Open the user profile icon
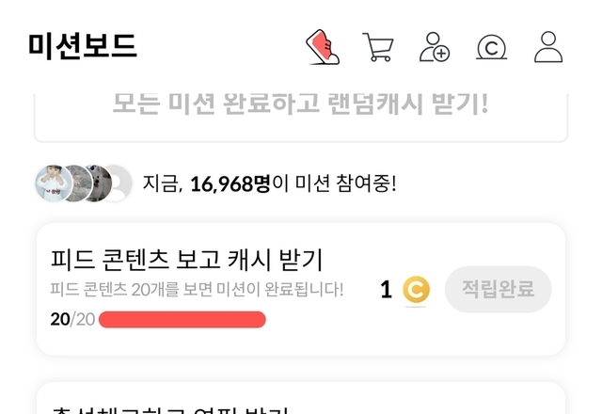The height and width of the screenshot is (414, 602). point(548,47)
